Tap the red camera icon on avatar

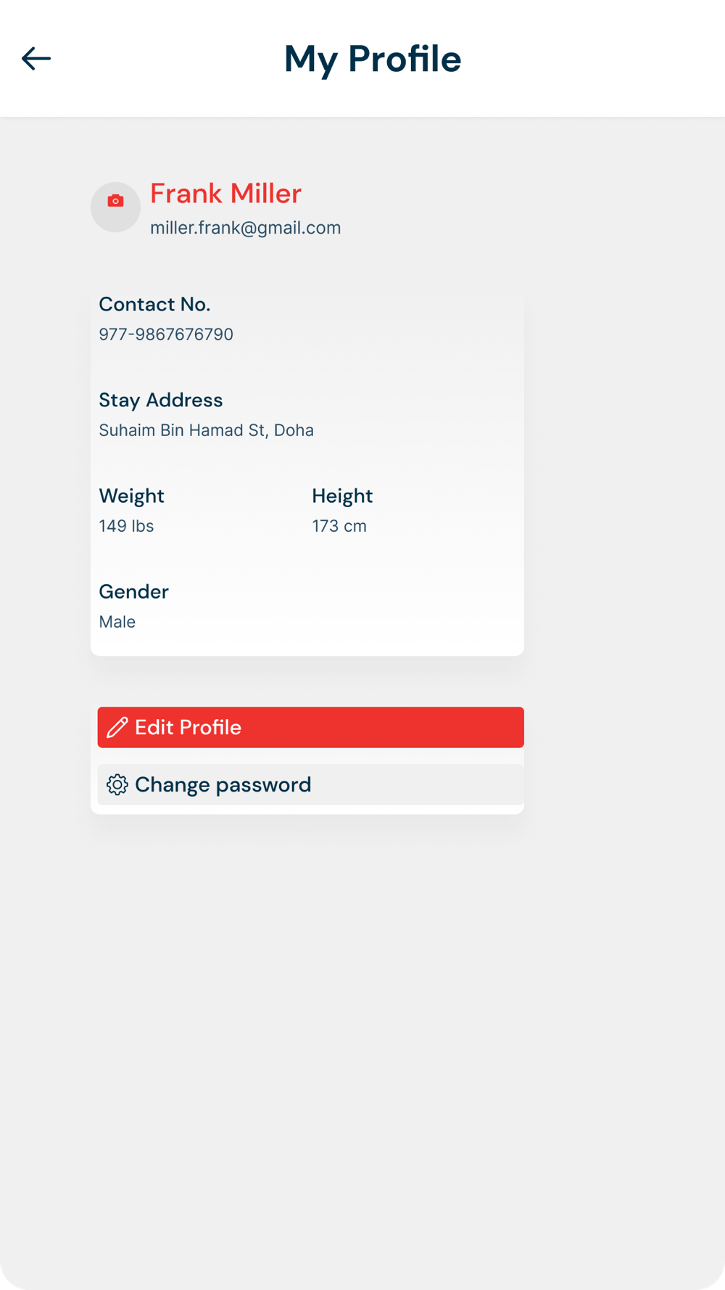point(115,201)
